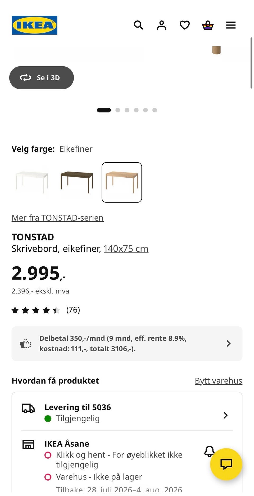Select the white desk color option
Viewport: 254px width, 496px height.
32,182
